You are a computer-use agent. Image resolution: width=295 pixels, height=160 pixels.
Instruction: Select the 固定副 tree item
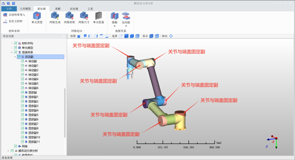pyautogui.click(x=33, y=92)
